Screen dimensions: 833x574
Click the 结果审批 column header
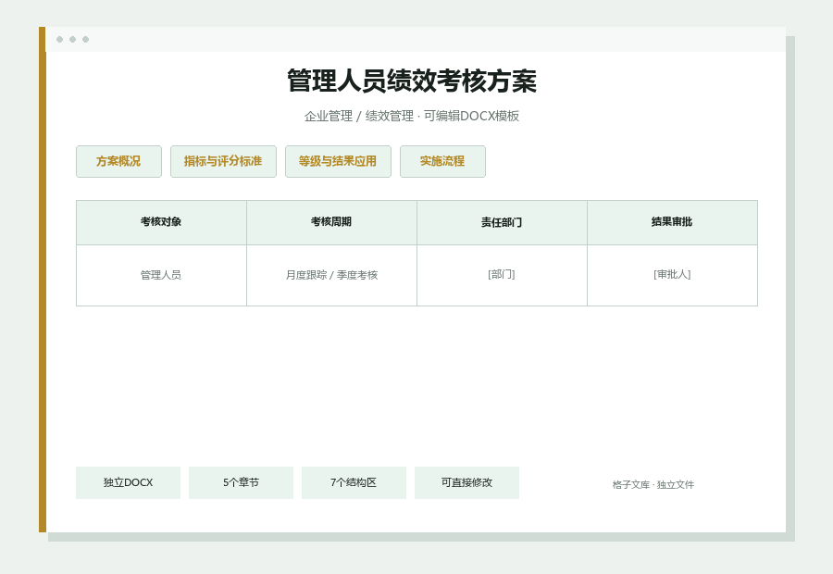pos(672,222)
